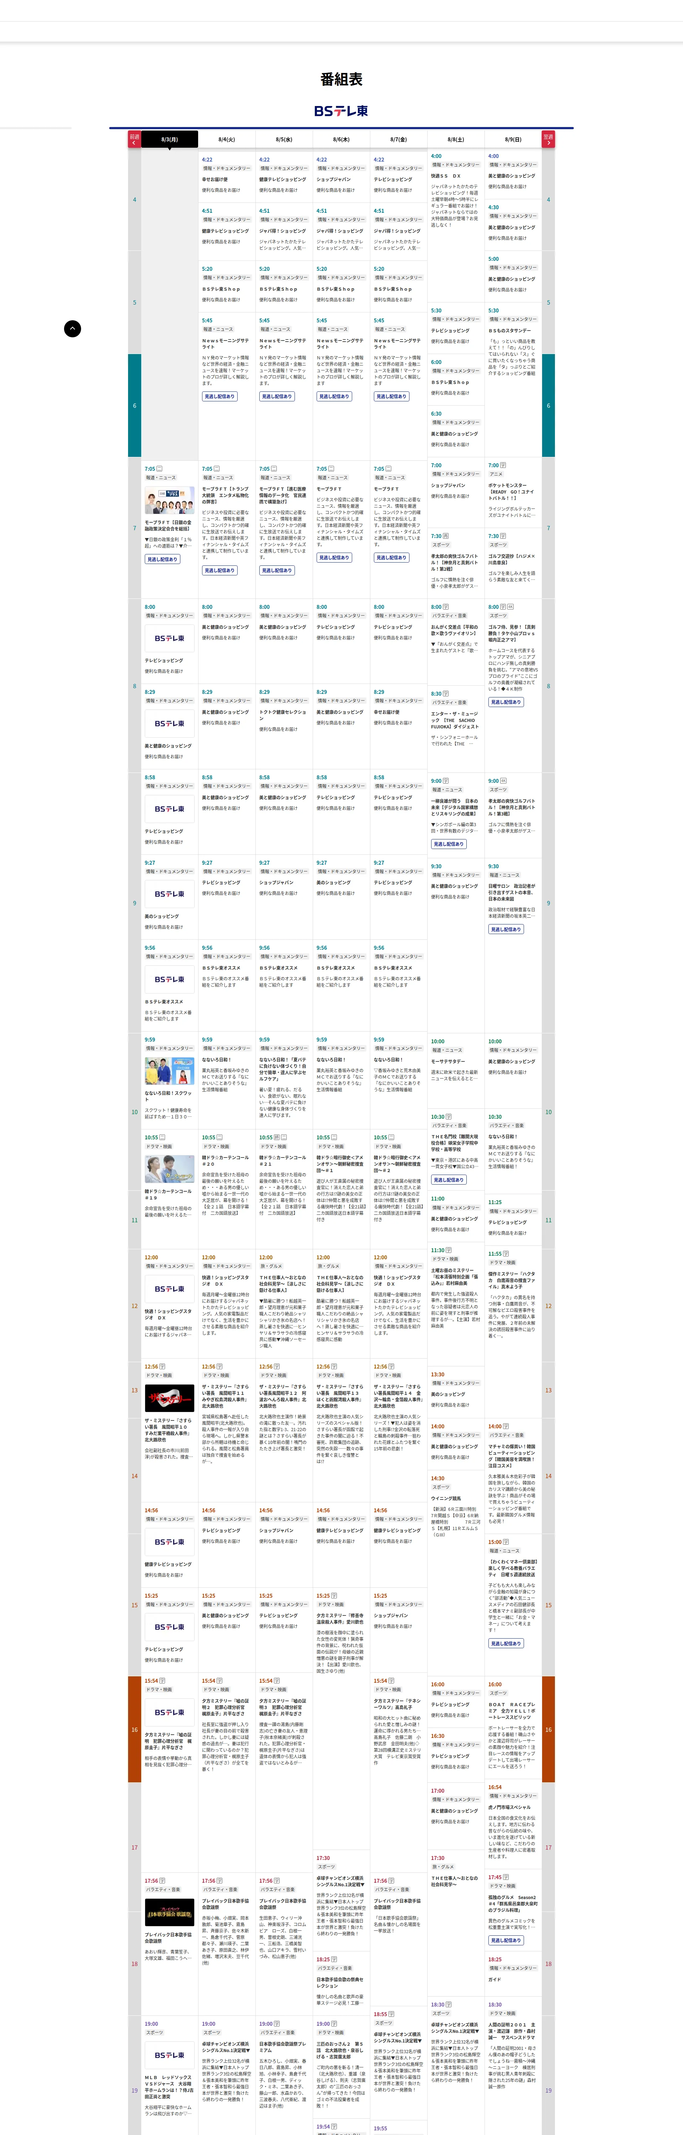Open Monday 7:05 モープラFT presenter thumbnail

170,501
